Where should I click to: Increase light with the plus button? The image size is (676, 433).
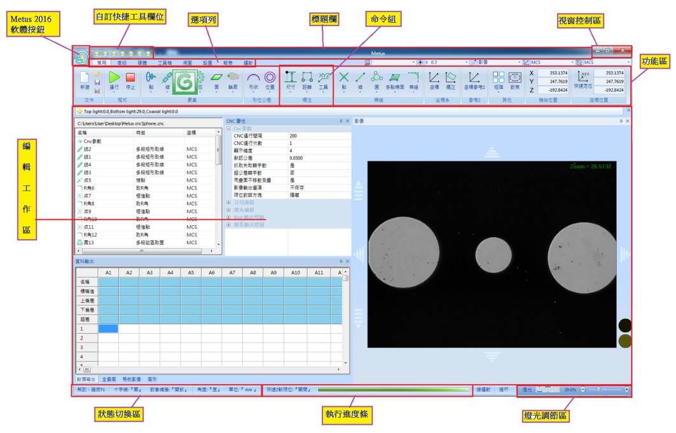pyautogui.click(x=626, y=390)
